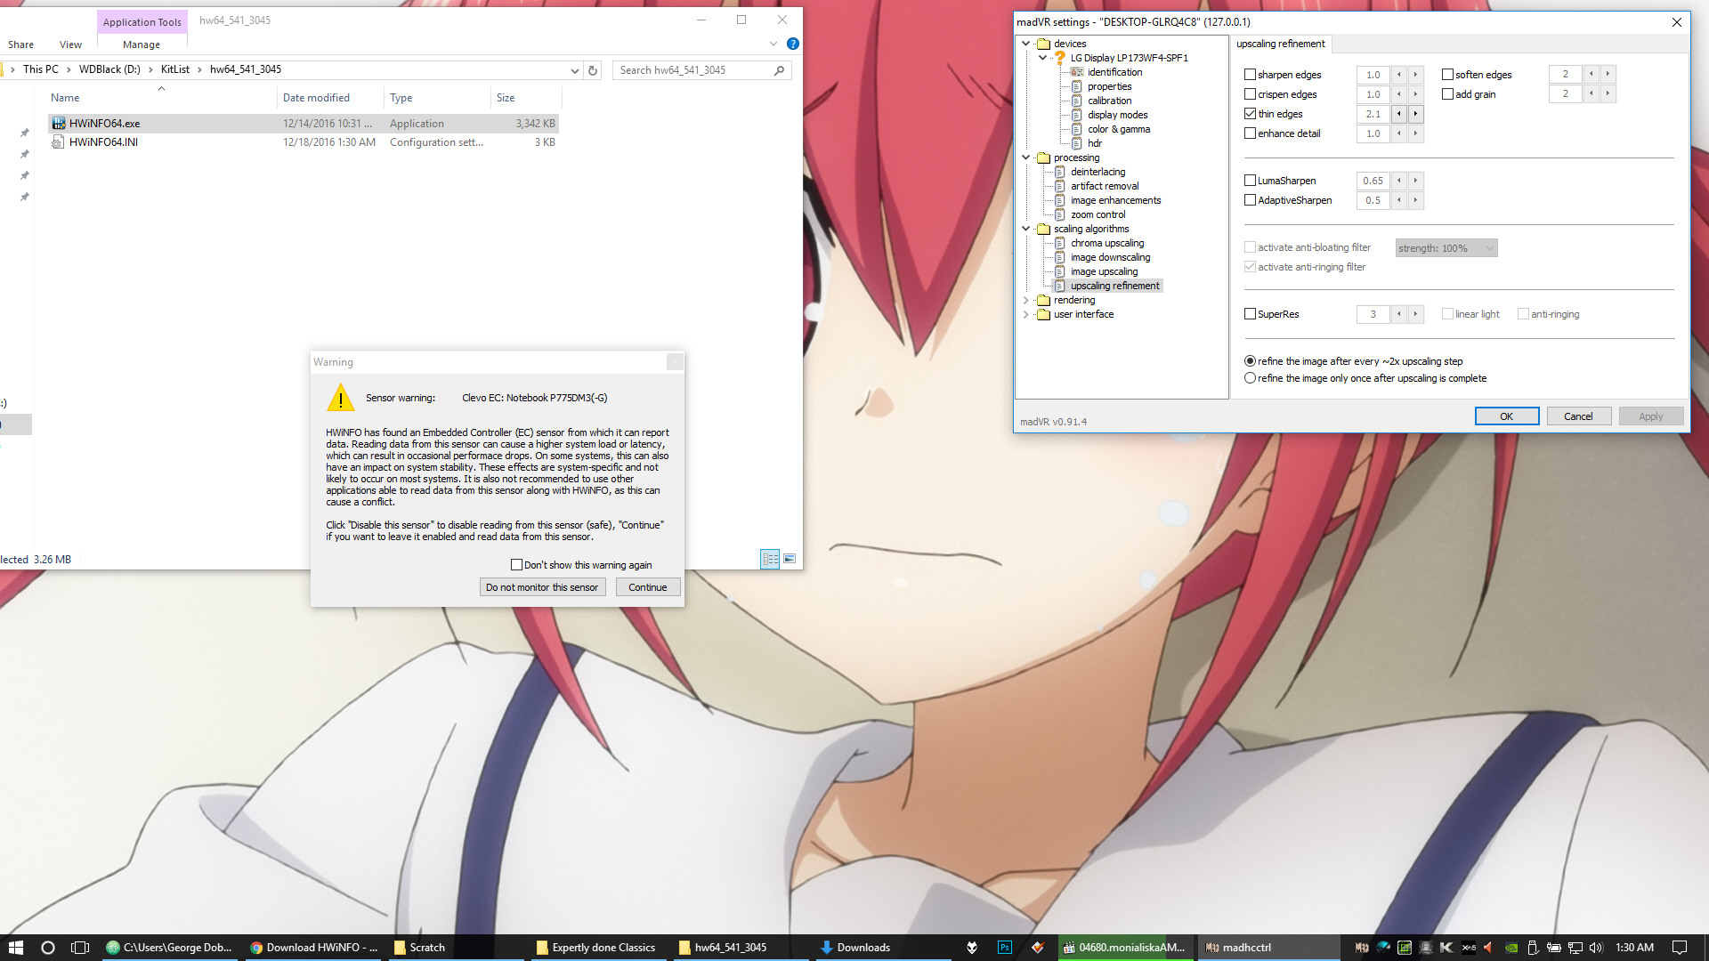This screenshot has height=961, width=1709.
Task: Open address bar history dropdown
Action: [x=574, y=70]
